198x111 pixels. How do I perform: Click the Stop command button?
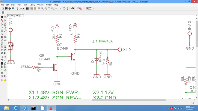[64, 8]
